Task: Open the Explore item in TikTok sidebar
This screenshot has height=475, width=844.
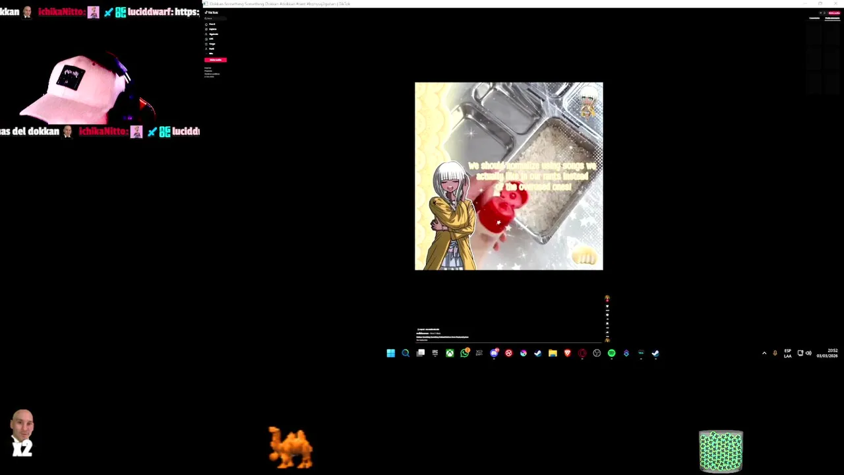Action: coord(211,29)
